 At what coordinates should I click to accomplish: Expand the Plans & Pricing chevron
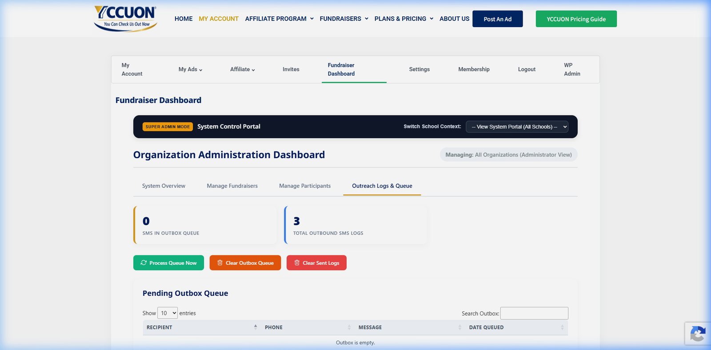pos(431,19)
